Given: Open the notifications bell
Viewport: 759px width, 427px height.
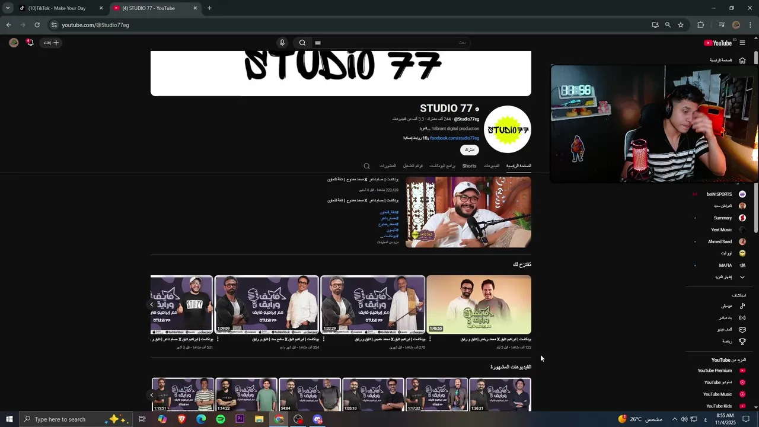Looking at the screenshot, I should tap(30, 43).
